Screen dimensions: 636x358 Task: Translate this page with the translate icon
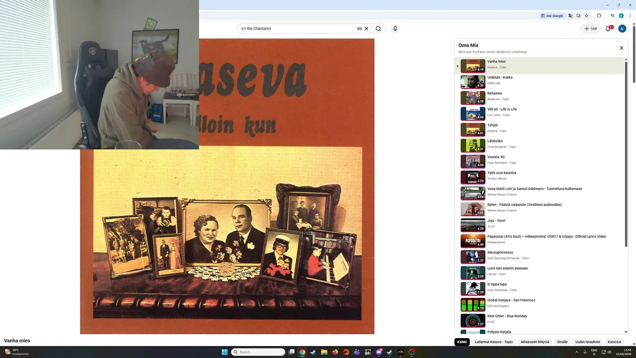click(570, 15)
